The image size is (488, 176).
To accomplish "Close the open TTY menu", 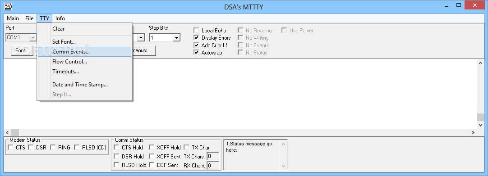I will click(x=45, y=18).
